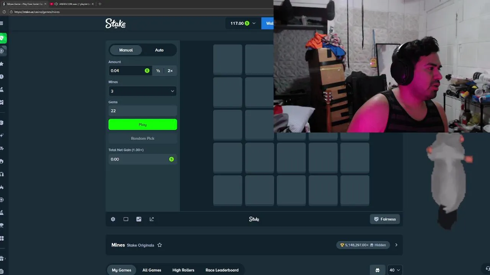Viewport: 490px width, 275px height.
Task: Open live stats chart icon
Action: 139,219
